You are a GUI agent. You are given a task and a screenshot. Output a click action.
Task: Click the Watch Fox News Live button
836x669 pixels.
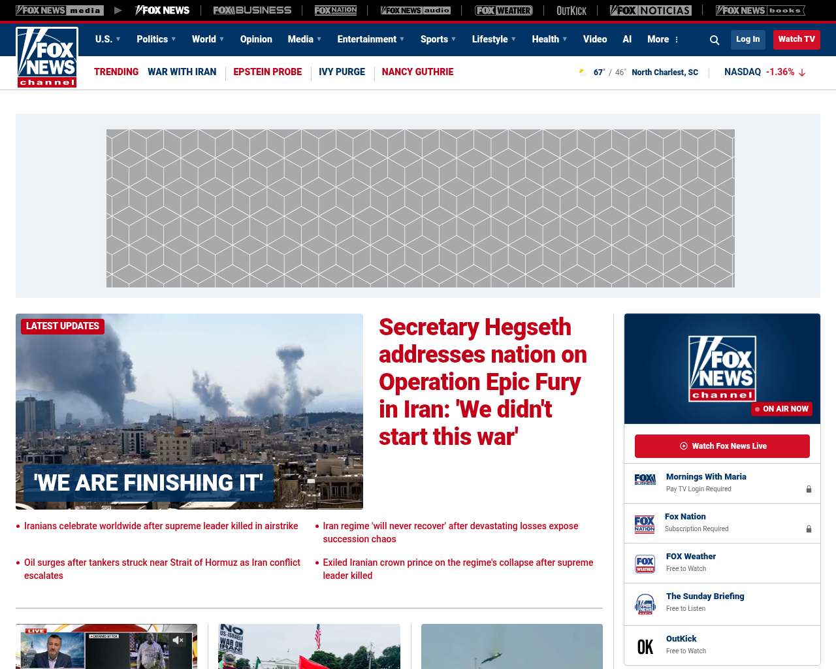click(722, 446)
